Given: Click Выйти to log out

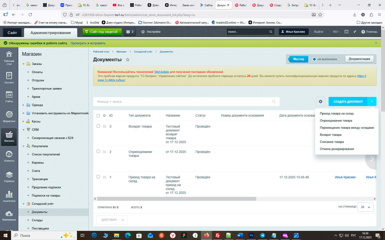Looking at the screenshot, I should (x=319, y=32).
